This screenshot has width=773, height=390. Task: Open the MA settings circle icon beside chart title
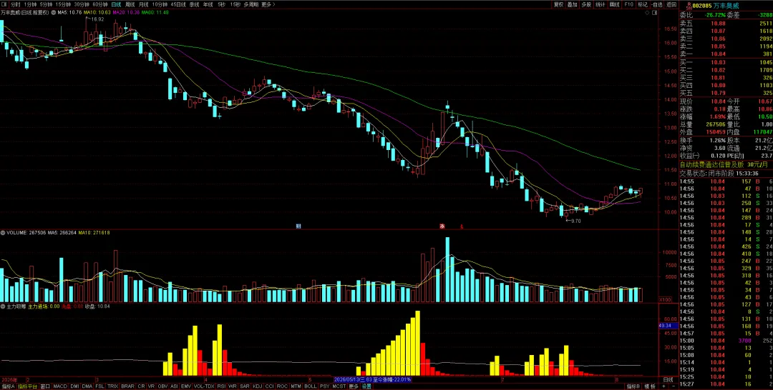point(53,11)
